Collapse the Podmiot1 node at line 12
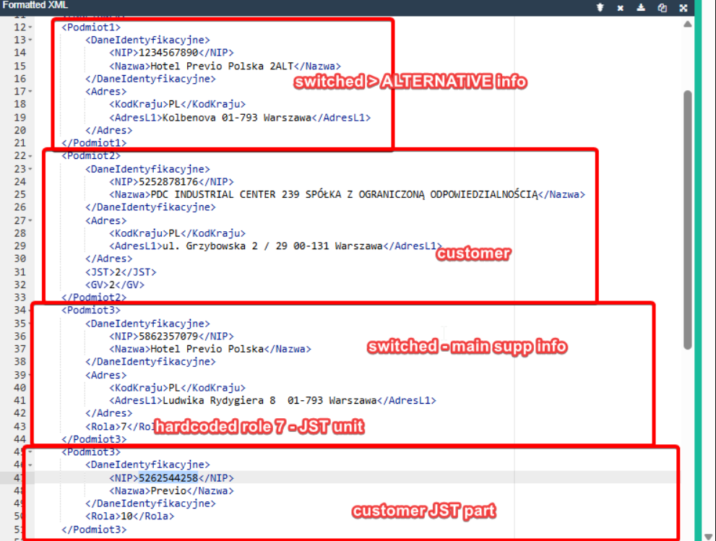Screen dimensions: 716x541 (x=29, y=27)
